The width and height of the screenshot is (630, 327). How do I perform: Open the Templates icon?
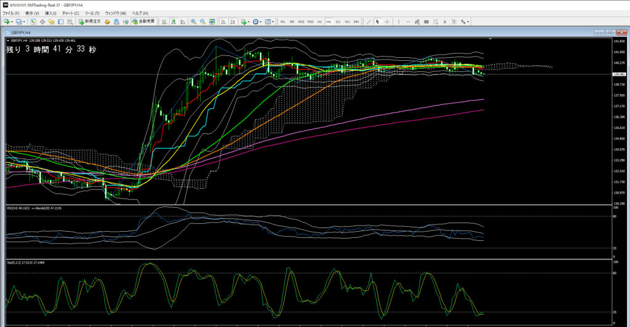268,22
